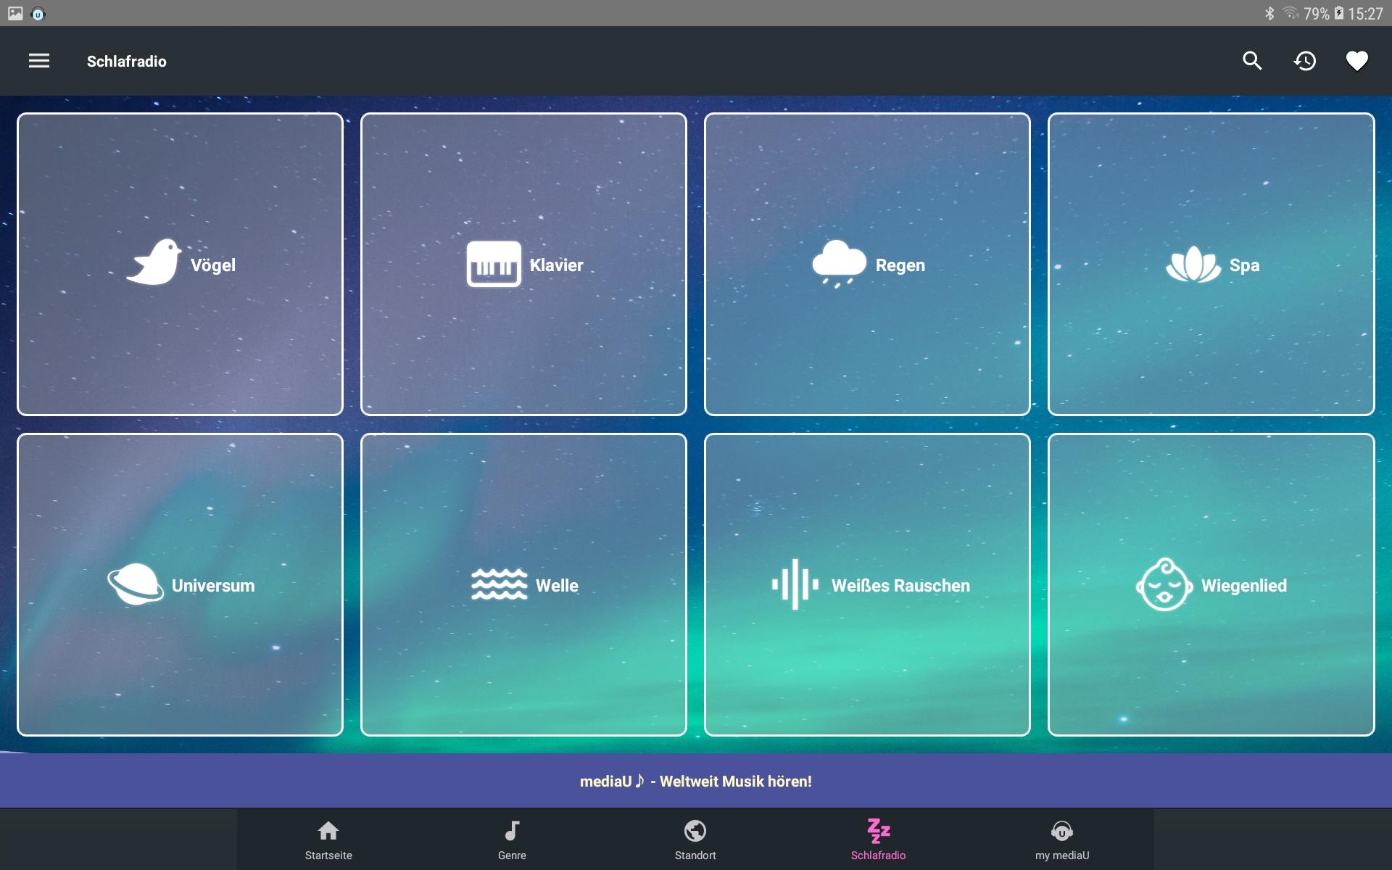Viewport: 1392px width, 870px height.
Task: Open the my mediaU tab
Action: pos(1061,840)
